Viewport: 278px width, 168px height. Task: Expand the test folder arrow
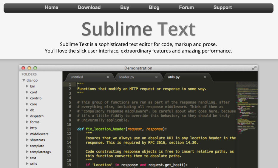(27, 158)
